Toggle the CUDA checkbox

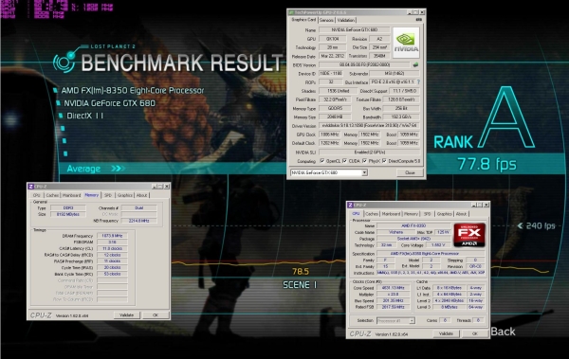point(344,161)
